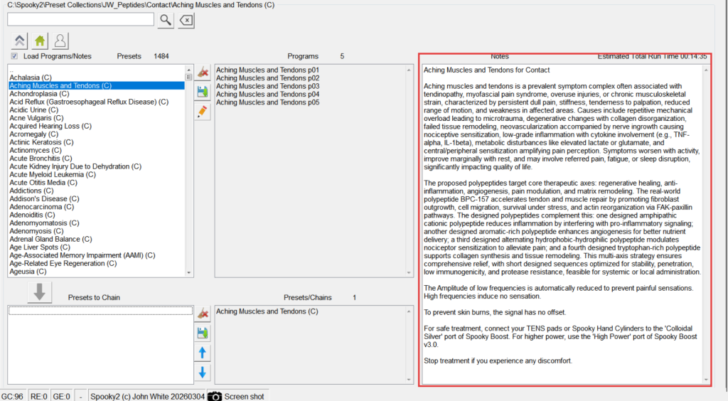Clear the search box with backspace icon
728x401 pixels.
(185, 20)
